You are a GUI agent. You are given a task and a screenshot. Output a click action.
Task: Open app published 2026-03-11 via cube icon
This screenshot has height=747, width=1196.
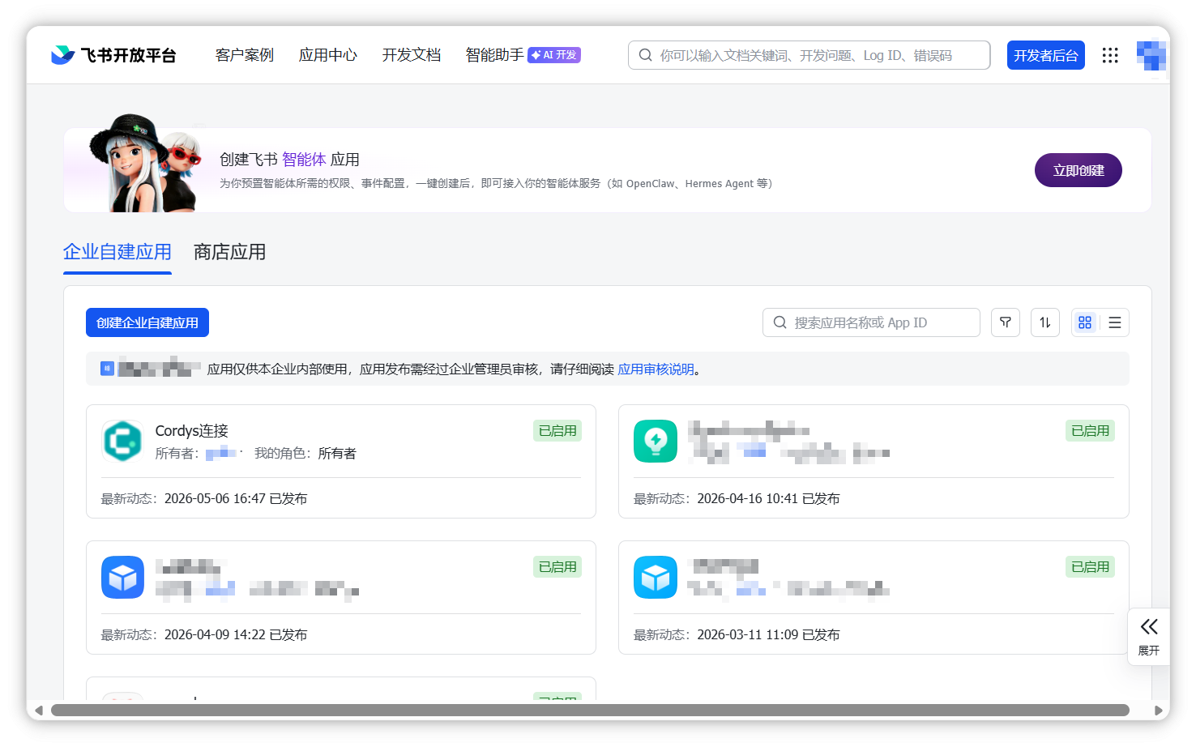click(656, 577)
